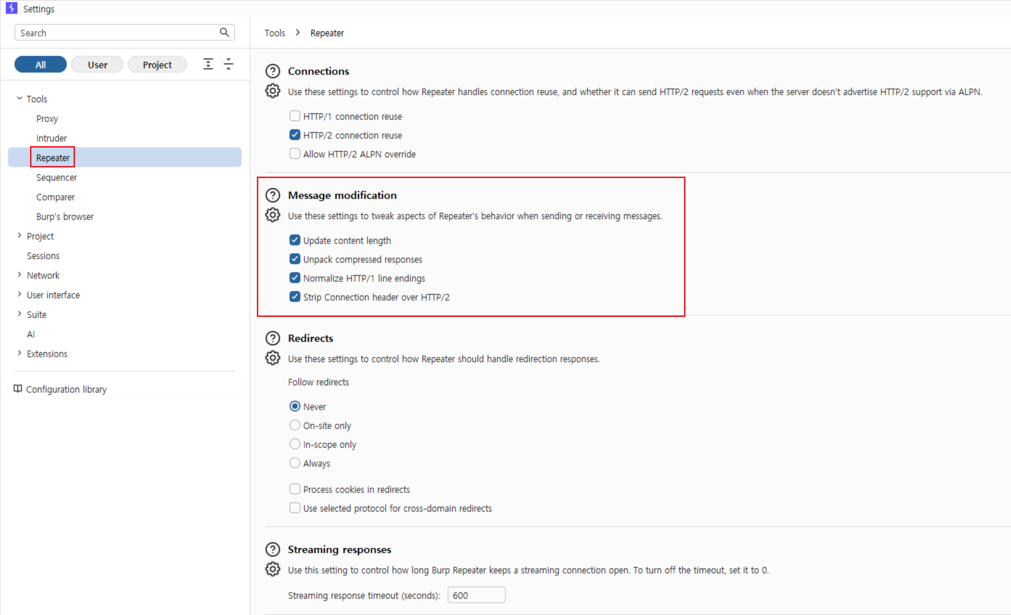Click the Redirects section gear icon
This screenshot has width=1011, height=615.
(x=272, y=358)
